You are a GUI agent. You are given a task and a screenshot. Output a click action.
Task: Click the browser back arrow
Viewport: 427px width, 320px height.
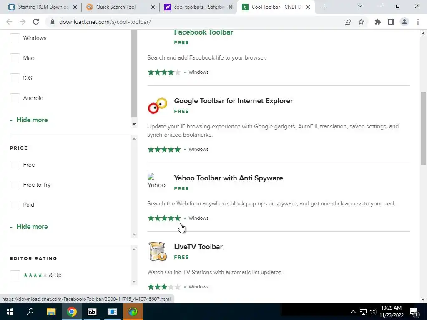click(x=9, y=22)
